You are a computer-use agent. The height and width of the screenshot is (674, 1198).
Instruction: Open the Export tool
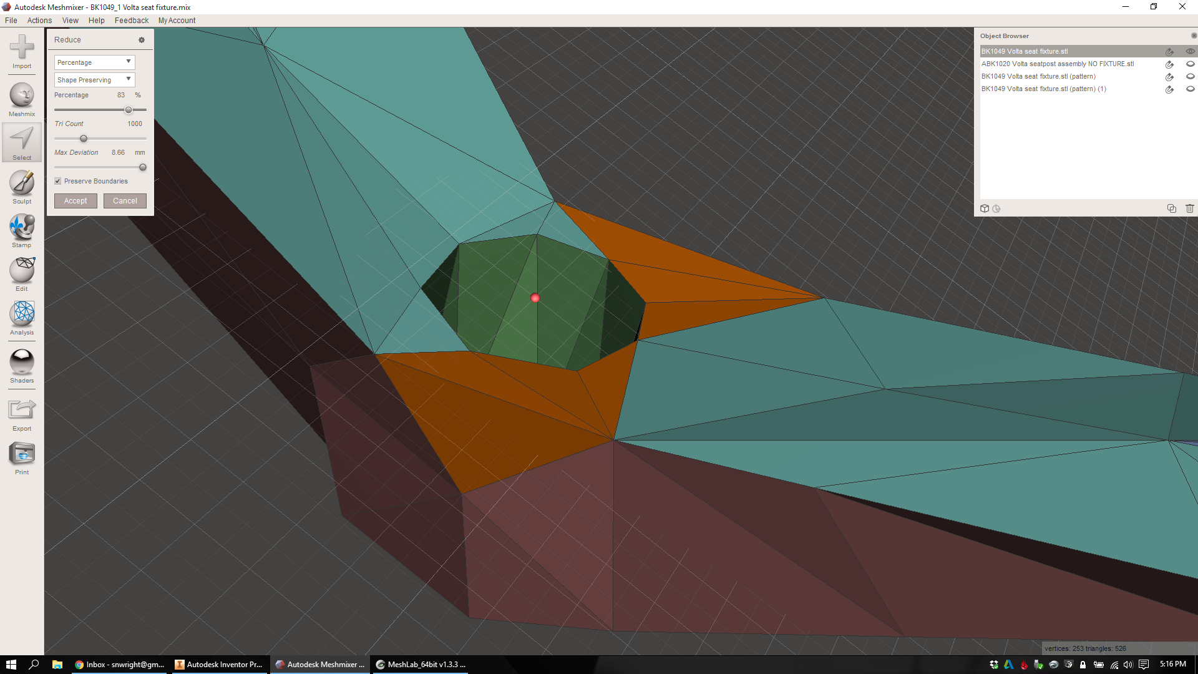22,414
